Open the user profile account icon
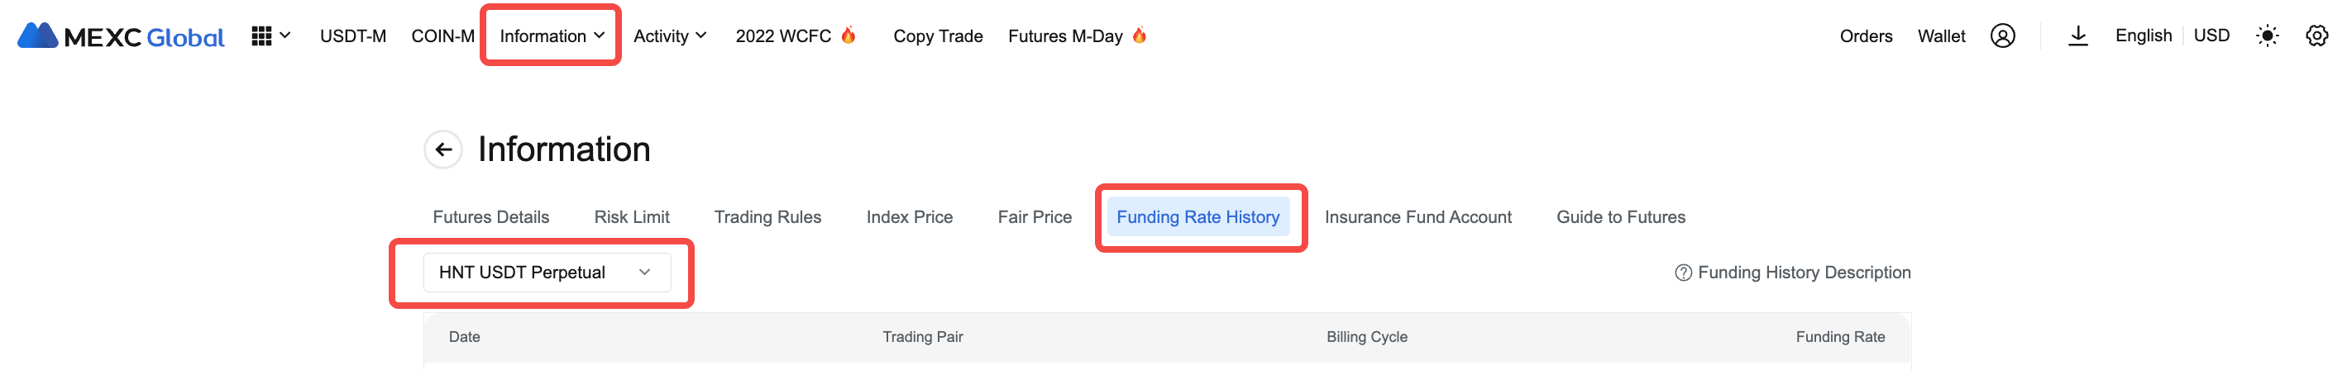Viewport: 2352px width, 370px height. click(2002, 36)
